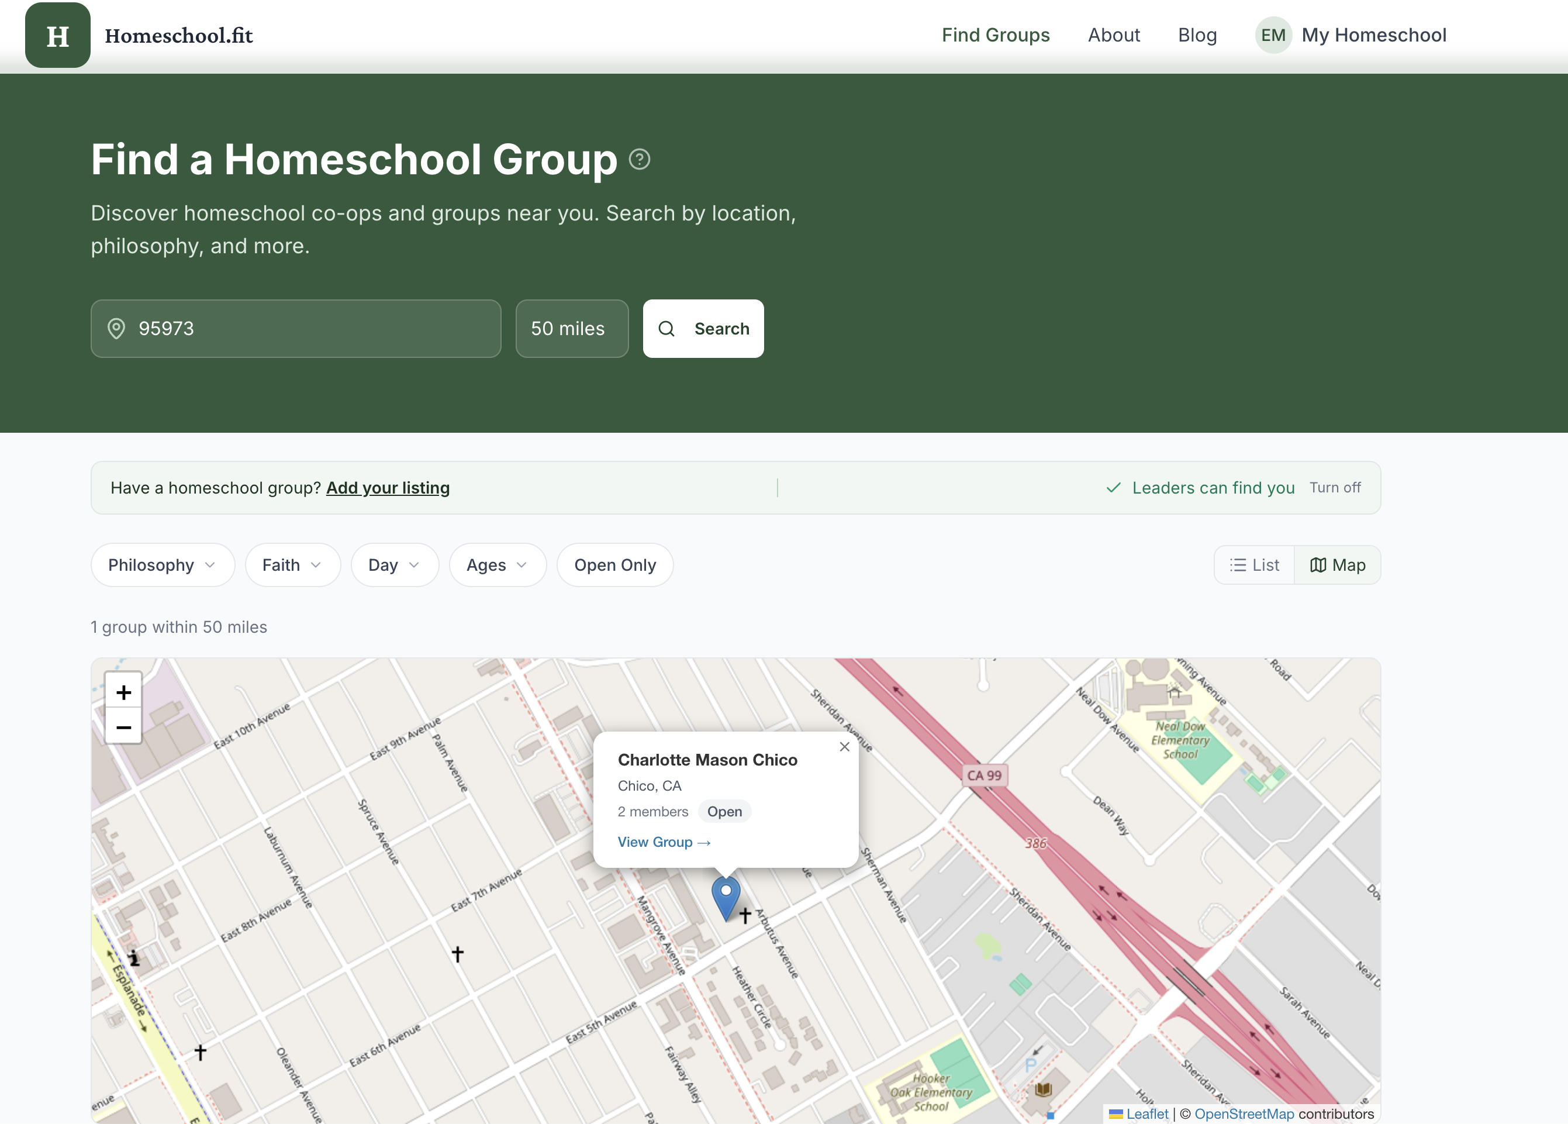Screen dimensions: 1568x1124
Task: Click the CA 99 highway shield
Action: pyautogui.click(x=985, y=775)
